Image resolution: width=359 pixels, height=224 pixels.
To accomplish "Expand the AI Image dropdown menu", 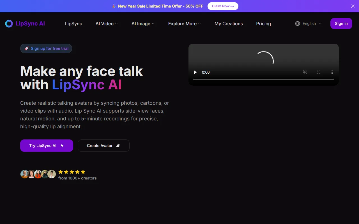I will coord(143,24).
